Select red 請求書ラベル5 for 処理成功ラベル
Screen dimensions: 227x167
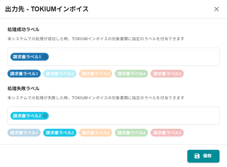point(167,74)
